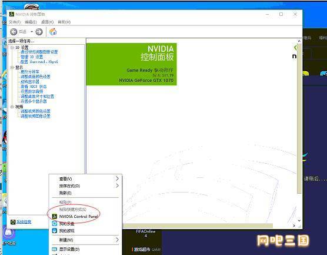Screen dimensions: 327x255
Task: Click the horizontal scrollbar thumb
Action: 198,226
